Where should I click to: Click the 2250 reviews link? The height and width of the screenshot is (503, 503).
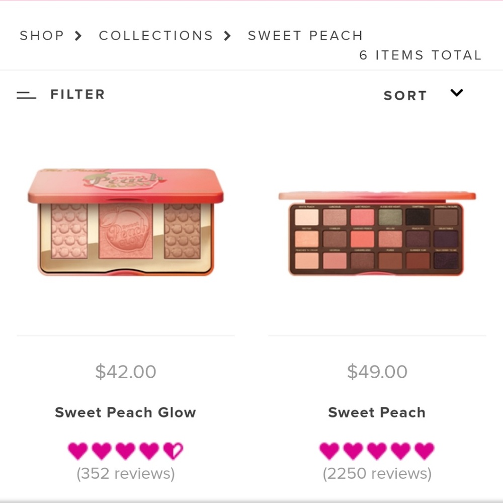tap(376, 473)
